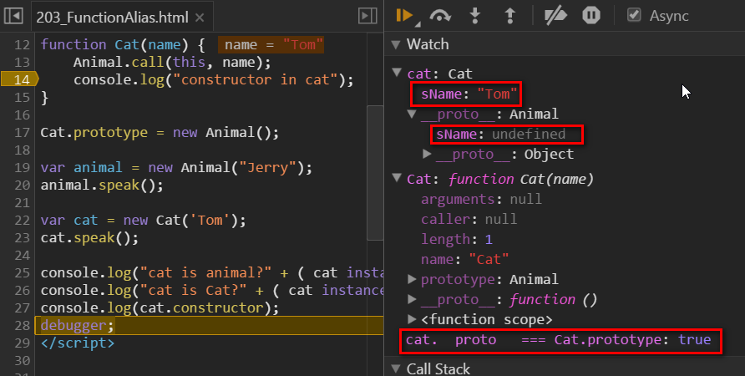The height and width of the screenshot is (376, 745).
Task: Select the 203_FunctionAlias.html tab
Action: pyautogui.click(x=113, y=18)
